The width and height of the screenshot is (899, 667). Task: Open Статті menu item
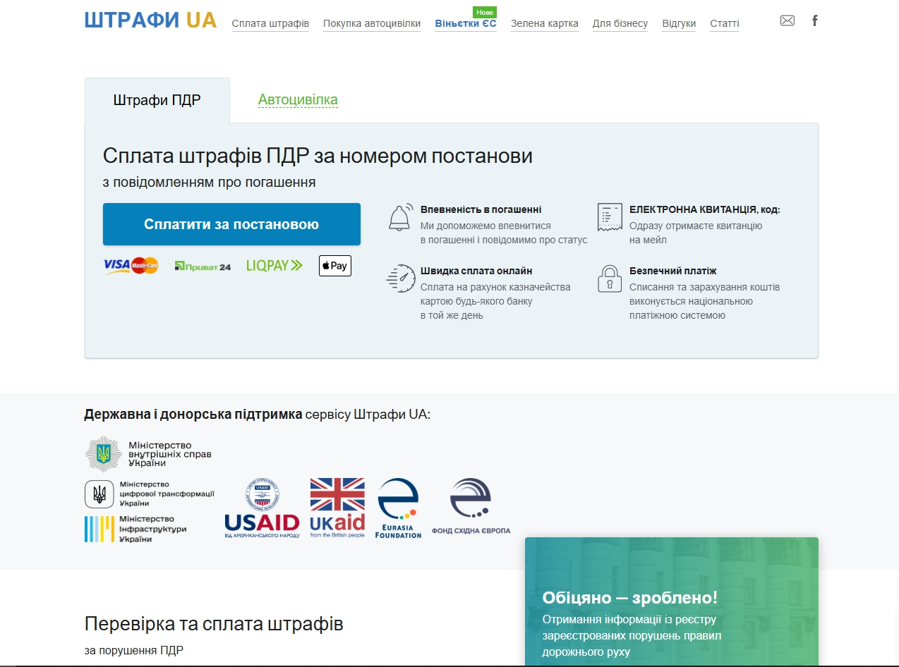coord(725,23)
